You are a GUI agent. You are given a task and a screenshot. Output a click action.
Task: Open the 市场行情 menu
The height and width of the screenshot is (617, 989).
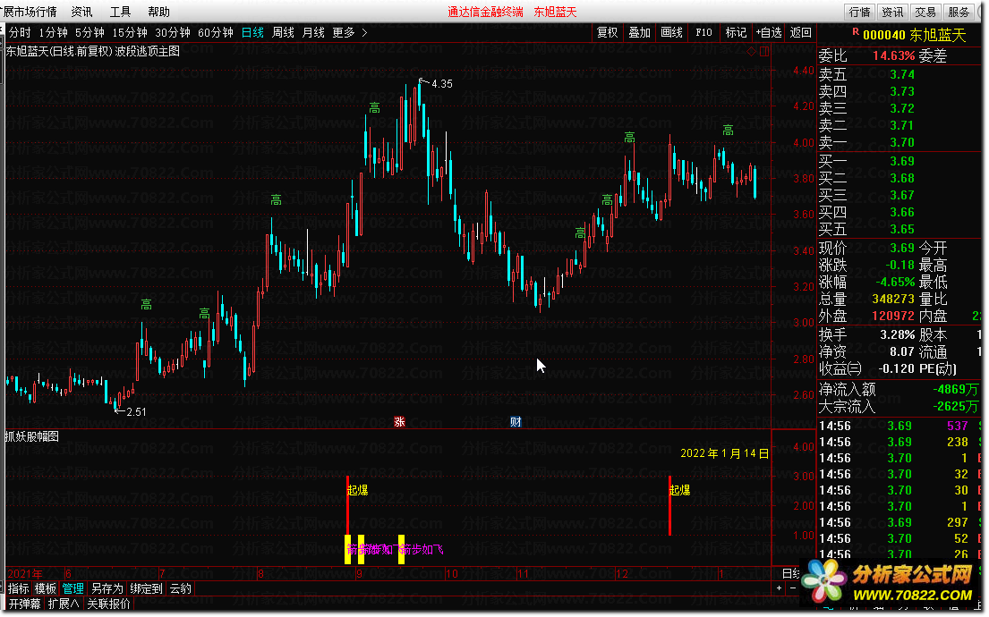[30, 12]
